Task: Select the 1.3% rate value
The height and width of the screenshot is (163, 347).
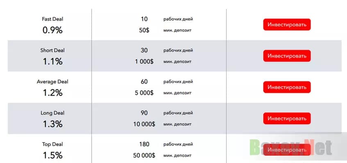Action: point(52,124)
